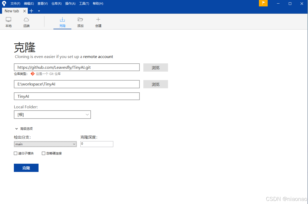Open the tab list dropdown arrow
Viewport: 308px width, 204px height.
39,11
